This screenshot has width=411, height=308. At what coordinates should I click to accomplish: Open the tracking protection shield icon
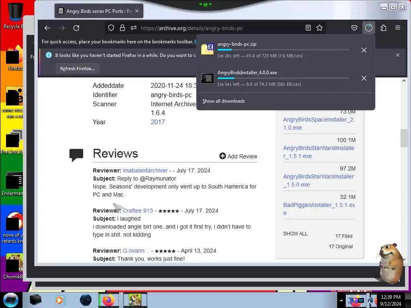coord(111,28)
